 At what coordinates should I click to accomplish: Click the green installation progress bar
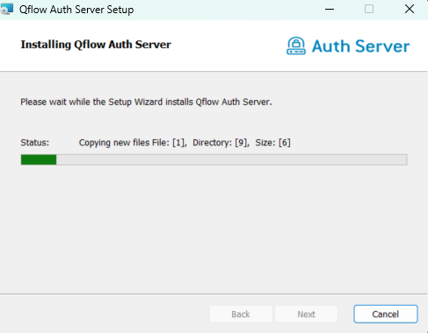(214, 159)
